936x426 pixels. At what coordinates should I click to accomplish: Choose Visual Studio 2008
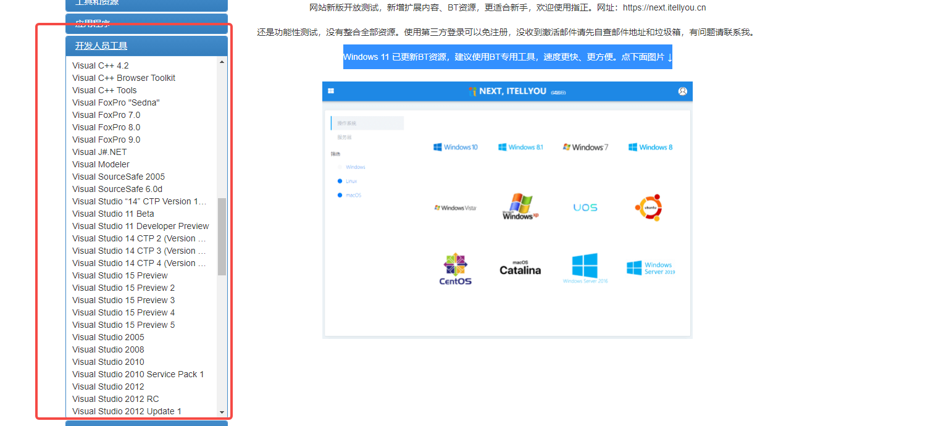(108, 349)
